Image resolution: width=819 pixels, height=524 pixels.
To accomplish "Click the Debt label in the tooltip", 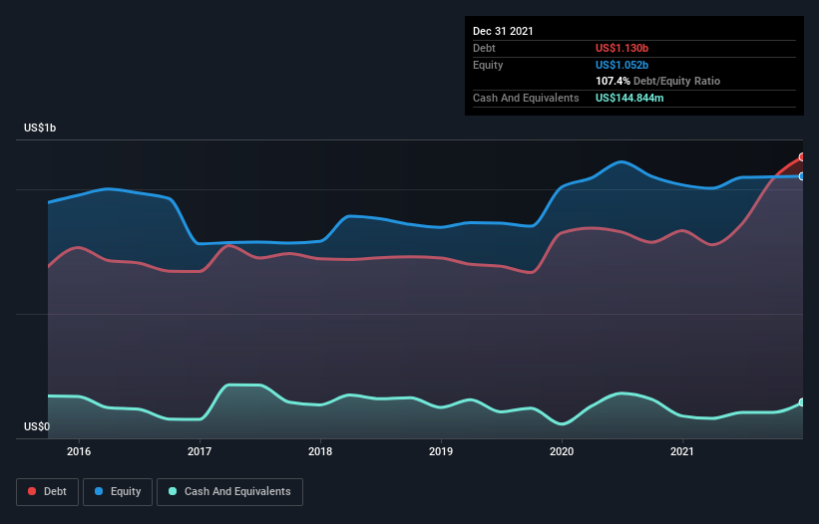I will [484, 48].
